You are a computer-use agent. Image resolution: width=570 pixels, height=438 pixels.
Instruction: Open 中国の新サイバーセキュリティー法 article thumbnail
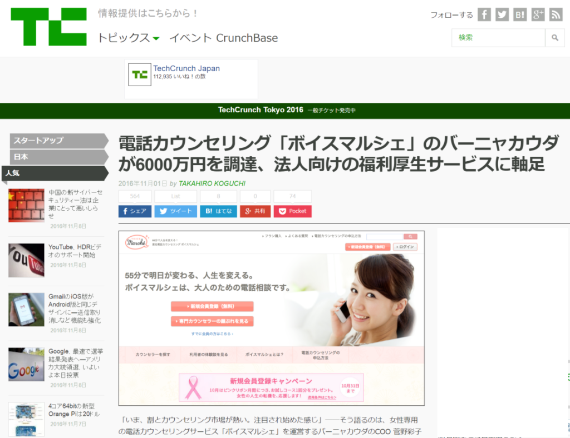coord(27,206)
